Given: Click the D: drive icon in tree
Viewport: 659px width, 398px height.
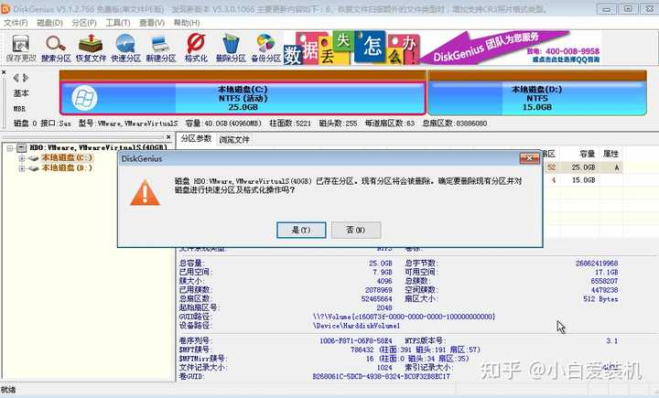Looking at the screenshot, I should click(x=33, y=168).
